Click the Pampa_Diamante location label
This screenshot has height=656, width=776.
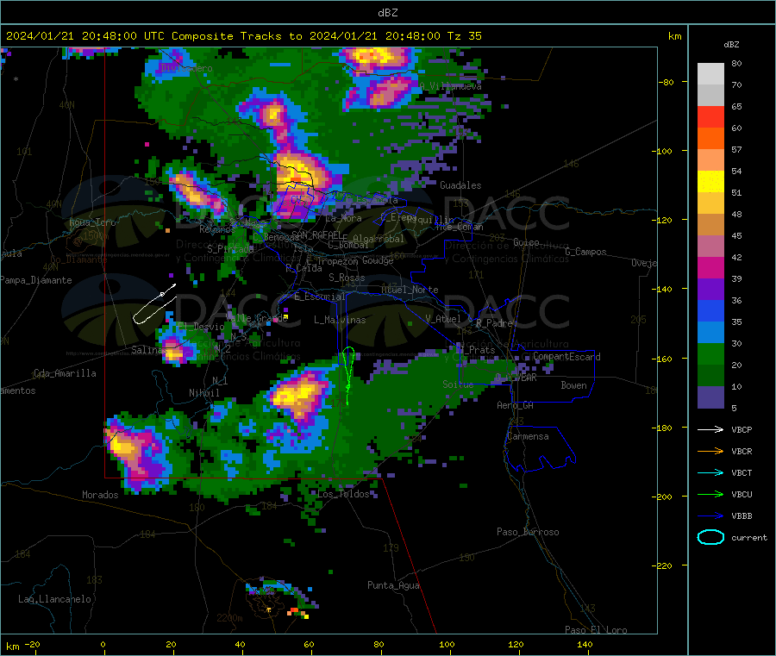click(36, 280)
